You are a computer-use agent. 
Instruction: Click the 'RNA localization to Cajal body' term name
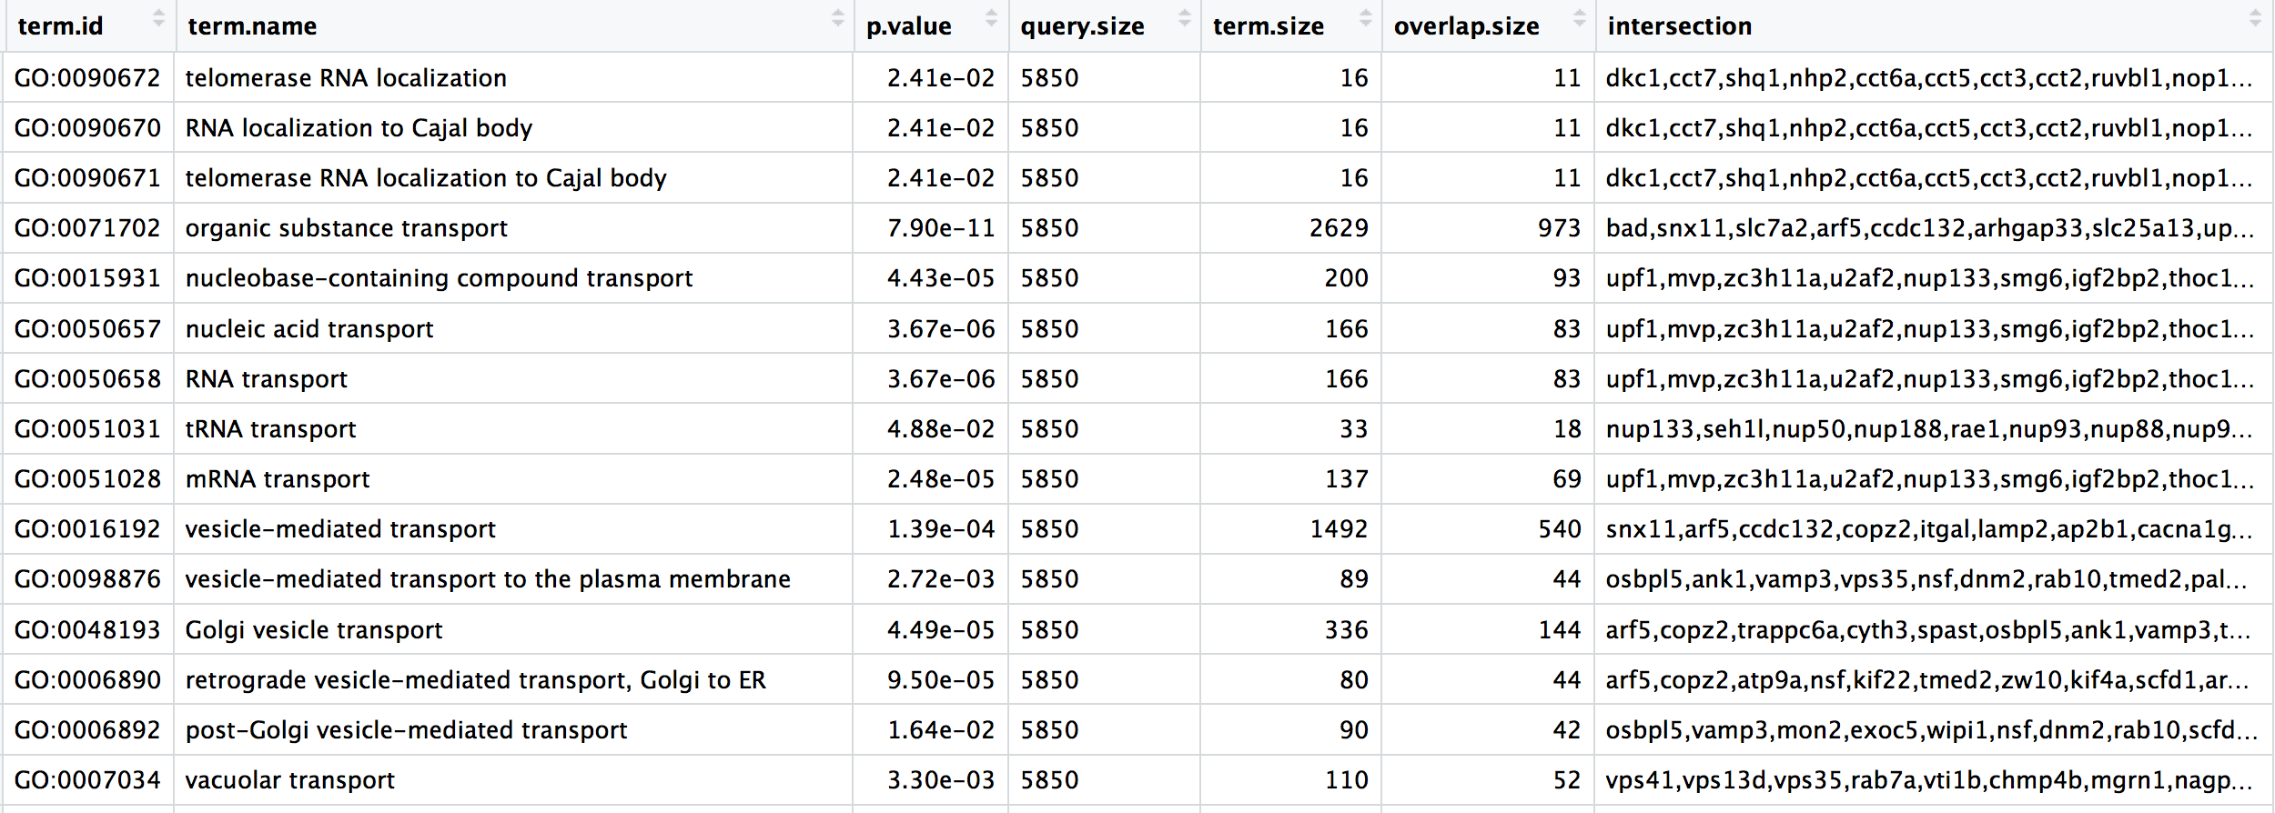click(359, 128)
